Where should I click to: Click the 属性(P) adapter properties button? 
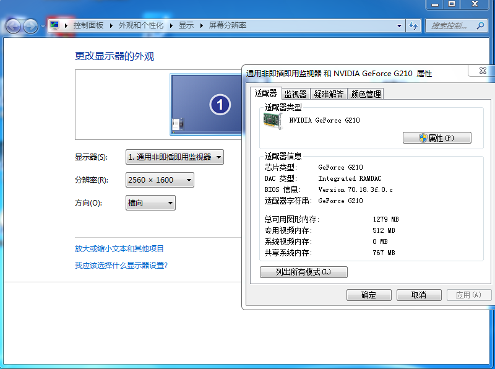pos(437,138)
